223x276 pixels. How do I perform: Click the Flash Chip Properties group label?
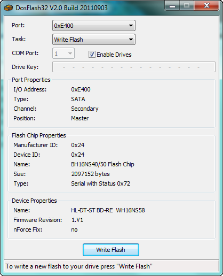(x=39, y=135)
